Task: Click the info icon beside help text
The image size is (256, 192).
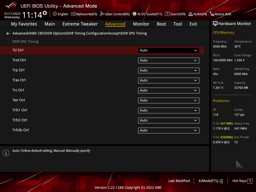Action: coord(6,153)
